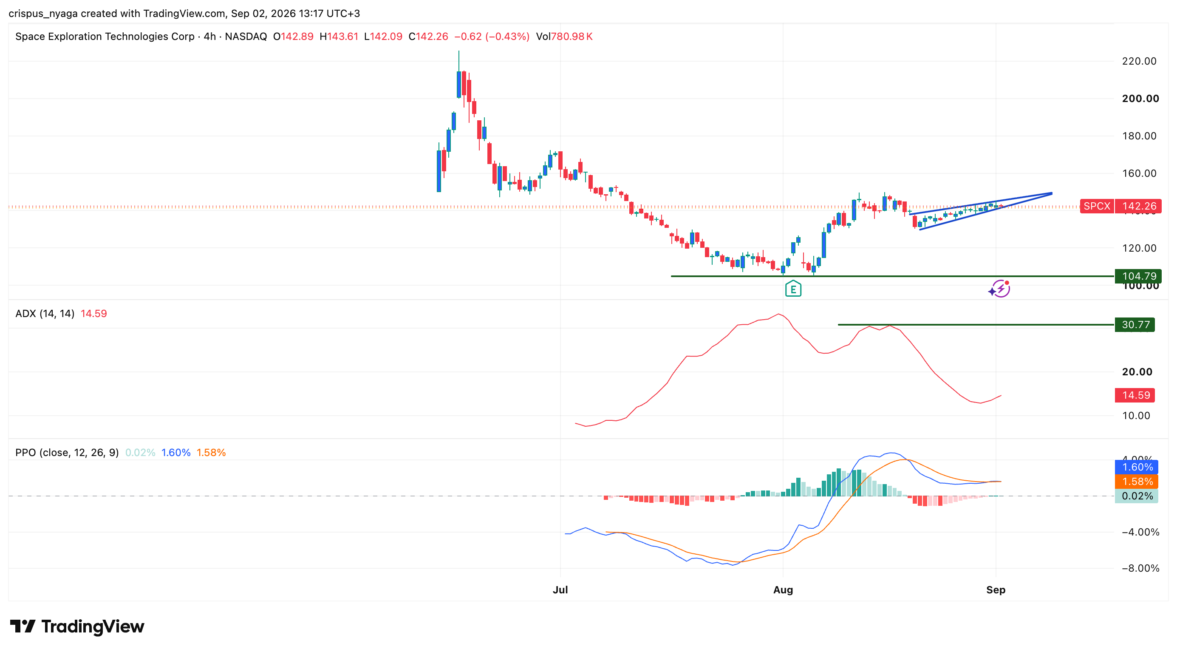Click the 180.00 price axis label
Viewport: 1177px width, 652px height.
coord(1139,136)
